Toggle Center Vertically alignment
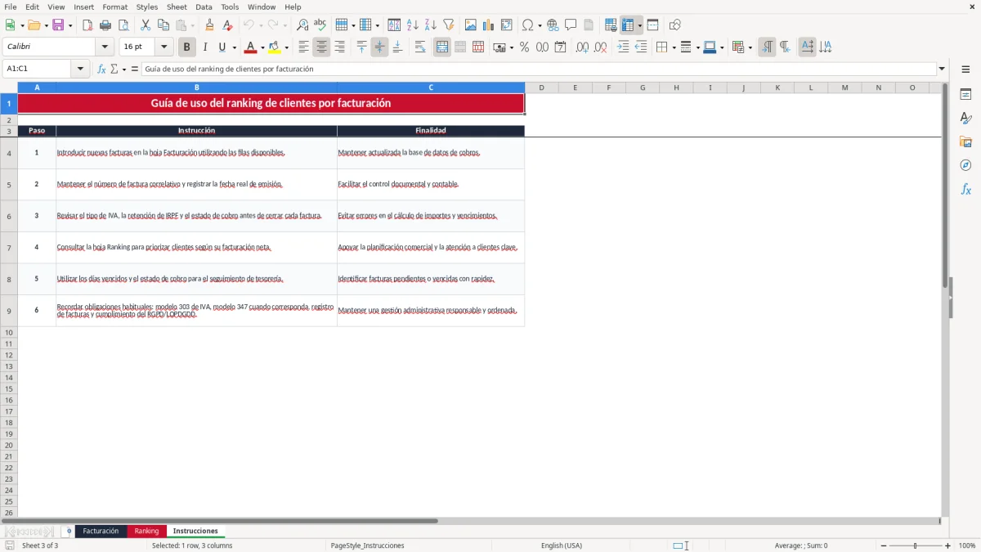The width and height of the screenshot is (981, 552). (x=379, y=47)
